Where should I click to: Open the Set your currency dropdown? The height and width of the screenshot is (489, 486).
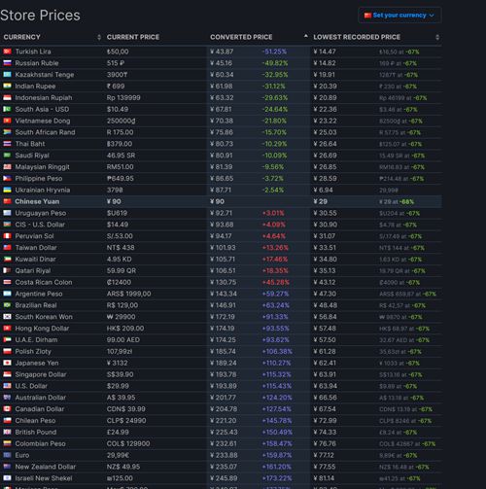point(399,16)
